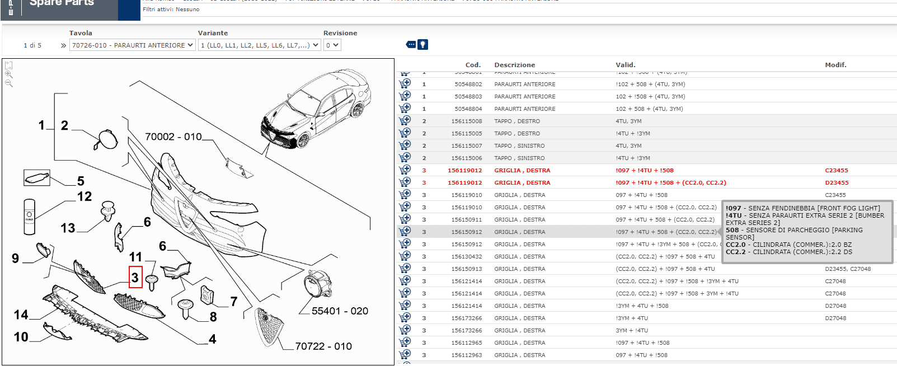
Task: Click code 156130432 cell
Action: click(x=467, y=256)
